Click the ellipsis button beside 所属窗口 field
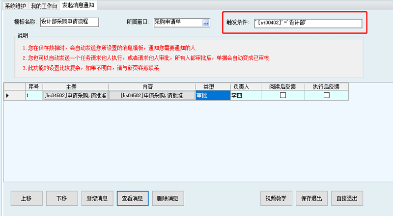Image resolution: width=393 pixels, height=216 pixels. pos(206,23)
